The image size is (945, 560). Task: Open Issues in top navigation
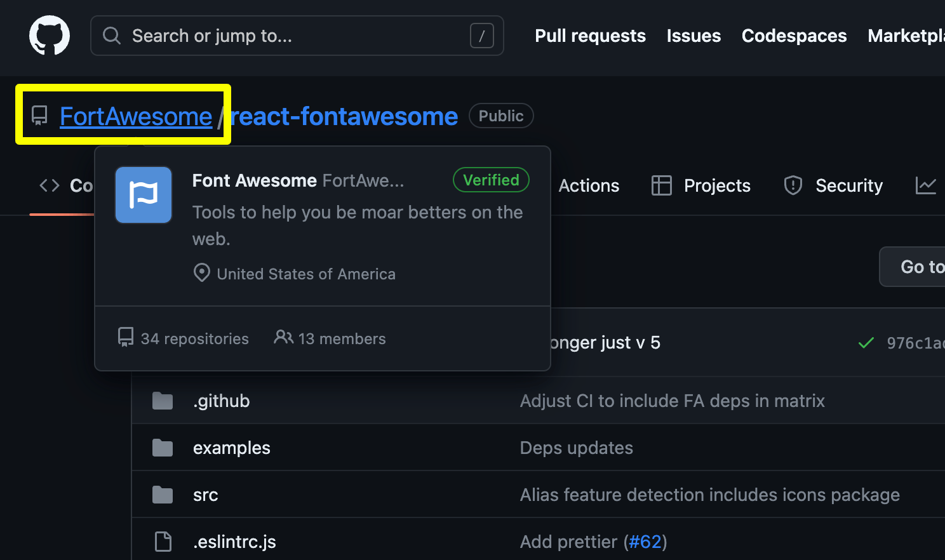coord(694,36)
